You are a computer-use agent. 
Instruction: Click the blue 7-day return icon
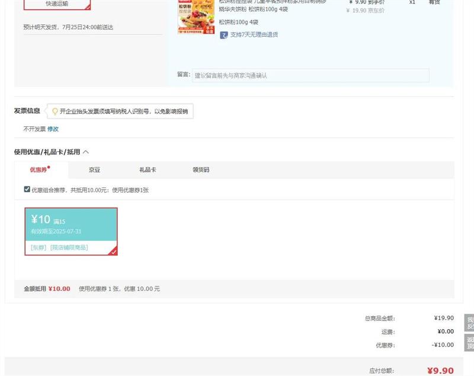[224, 35]
